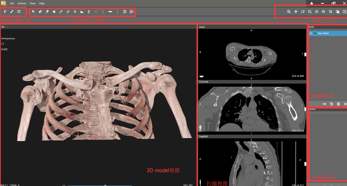Viewport: 347px width, 186px height.
Task: Click the crosshair target navigation icon
Action: (x=317, y=12)
